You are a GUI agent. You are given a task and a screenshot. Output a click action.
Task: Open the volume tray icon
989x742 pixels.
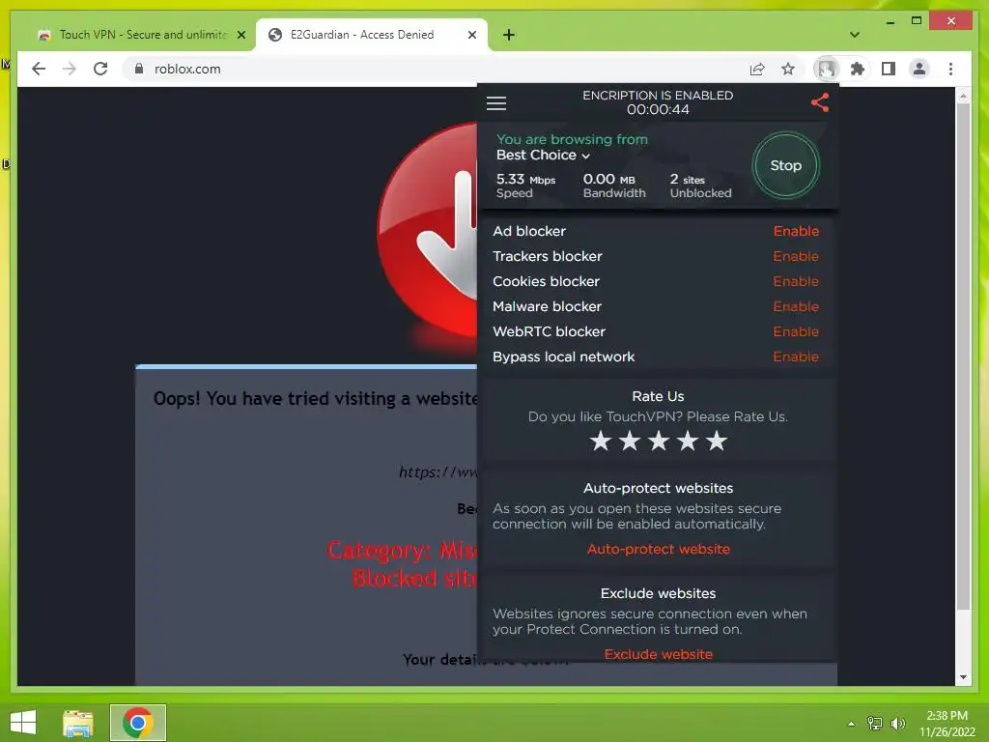[897, 724]
